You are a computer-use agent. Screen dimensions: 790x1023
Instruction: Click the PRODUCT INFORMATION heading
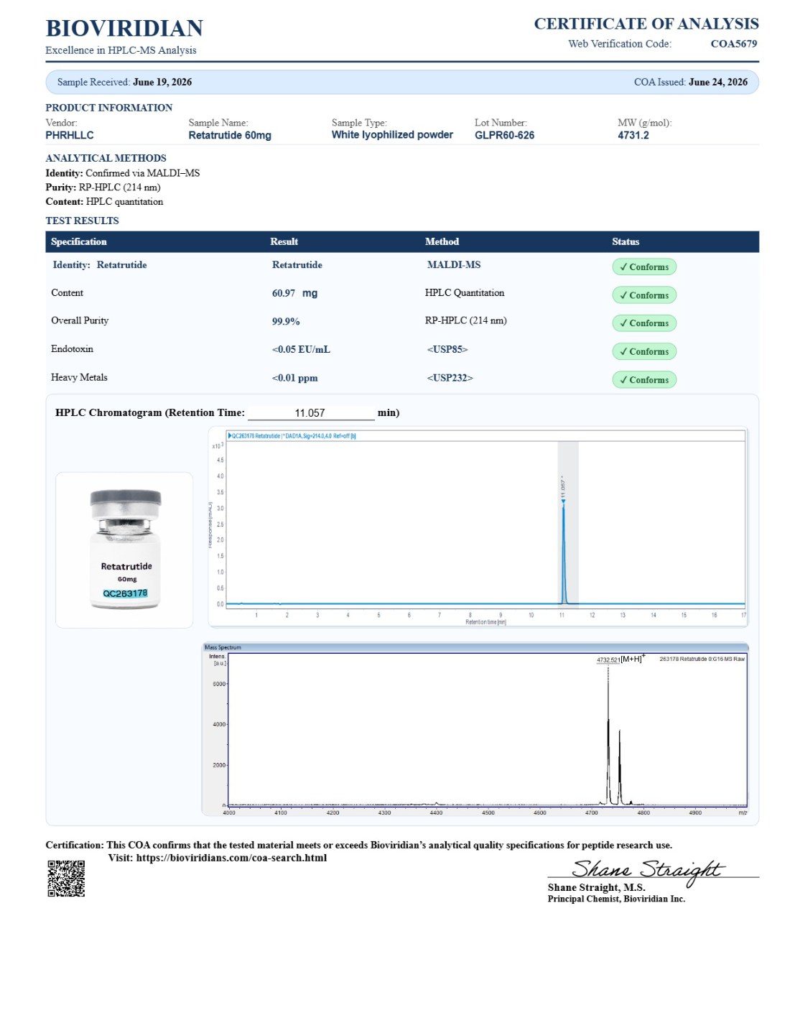pos(108,108)
